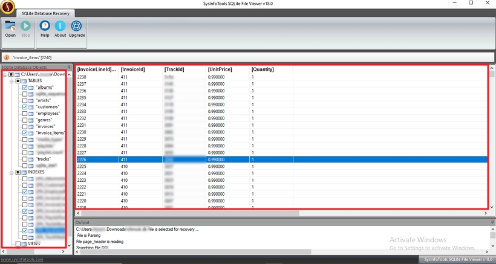Click the tree panel right scroll arrow
Viewport: 496px width, 264px height.
tap(63, 252)
